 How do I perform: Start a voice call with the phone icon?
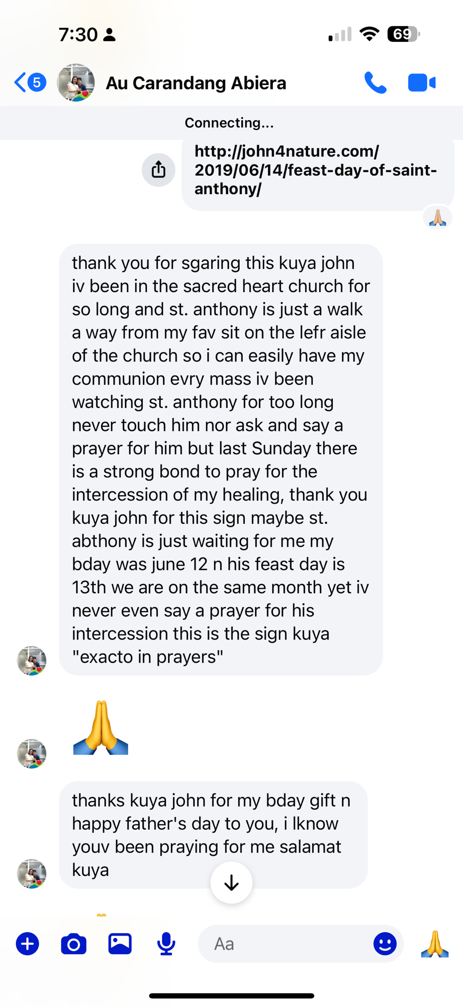(x=375, y=83)
